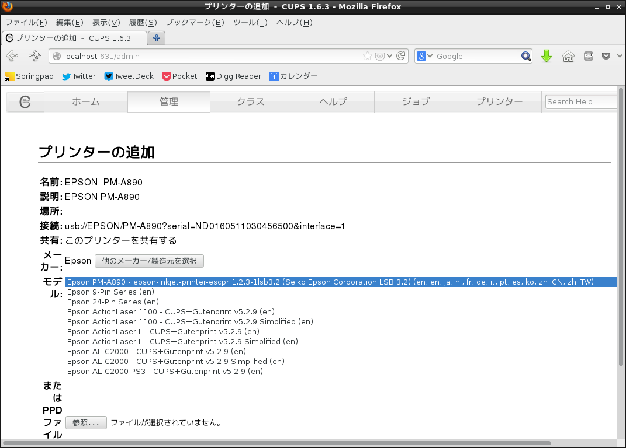Open the カレンダー bookmark
Image resolution: width=626 pixels, height=448 pixels.
293,76
